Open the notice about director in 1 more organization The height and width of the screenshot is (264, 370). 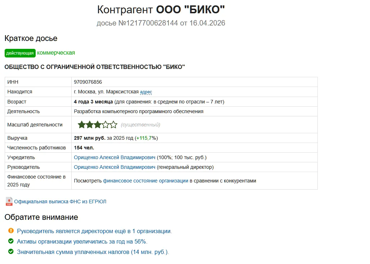tap(94, 231)
